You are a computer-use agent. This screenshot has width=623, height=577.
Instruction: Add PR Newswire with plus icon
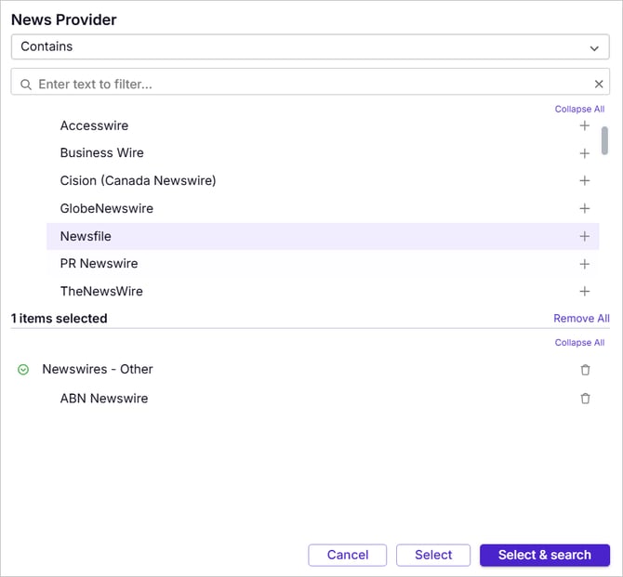click(584, 264)
